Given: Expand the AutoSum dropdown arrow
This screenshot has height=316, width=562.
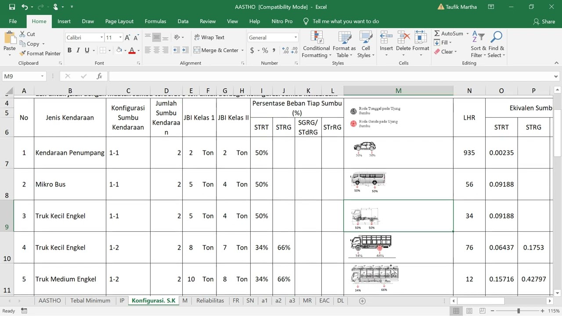Looking at the screenshot, I should click(467, 34).
